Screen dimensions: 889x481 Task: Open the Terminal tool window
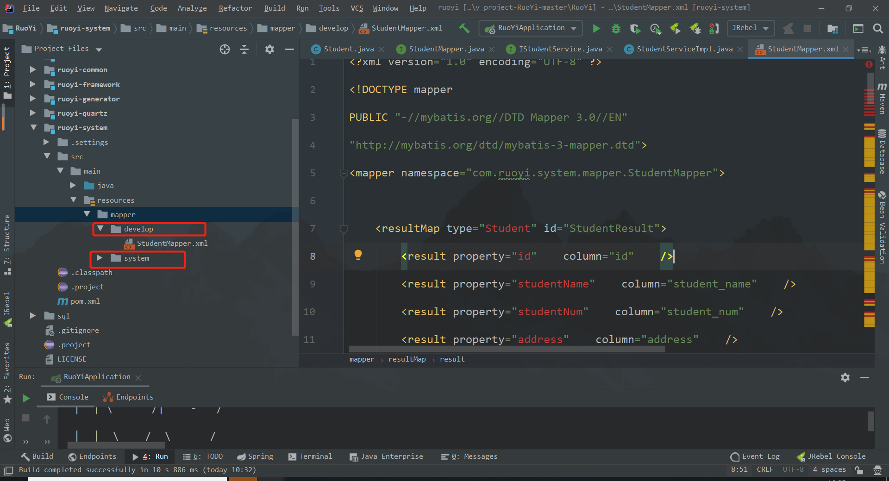point(310,456)
